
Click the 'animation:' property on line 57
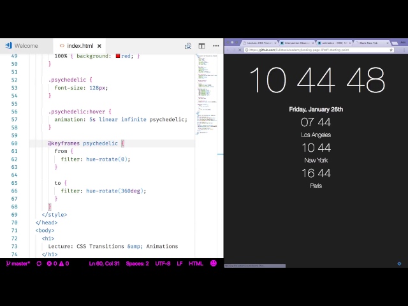click(x=70, y=120)
